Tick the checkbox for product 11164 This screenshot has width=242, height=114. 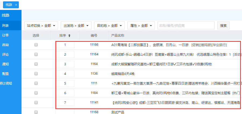click(36, 55)
